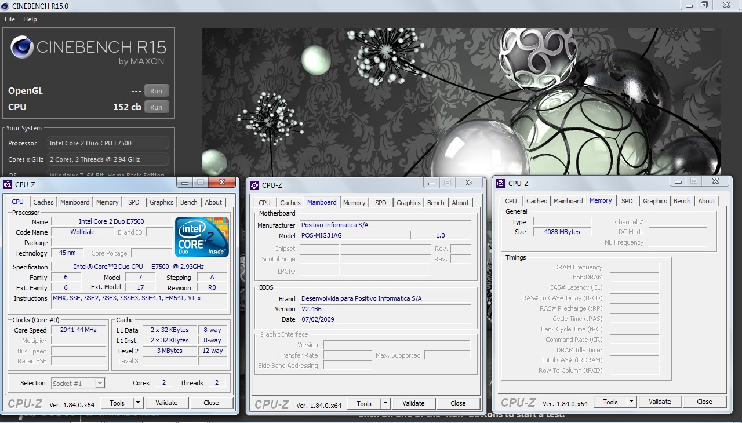Go to Mainboard tab in right CPU-Z window
742x423 pixels.
(x=568, y=201)
